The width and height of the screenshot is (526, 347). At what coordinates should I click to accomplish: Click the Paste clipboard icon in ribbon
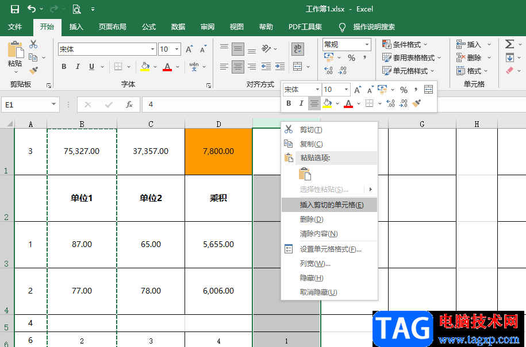(x=15, y=49)
